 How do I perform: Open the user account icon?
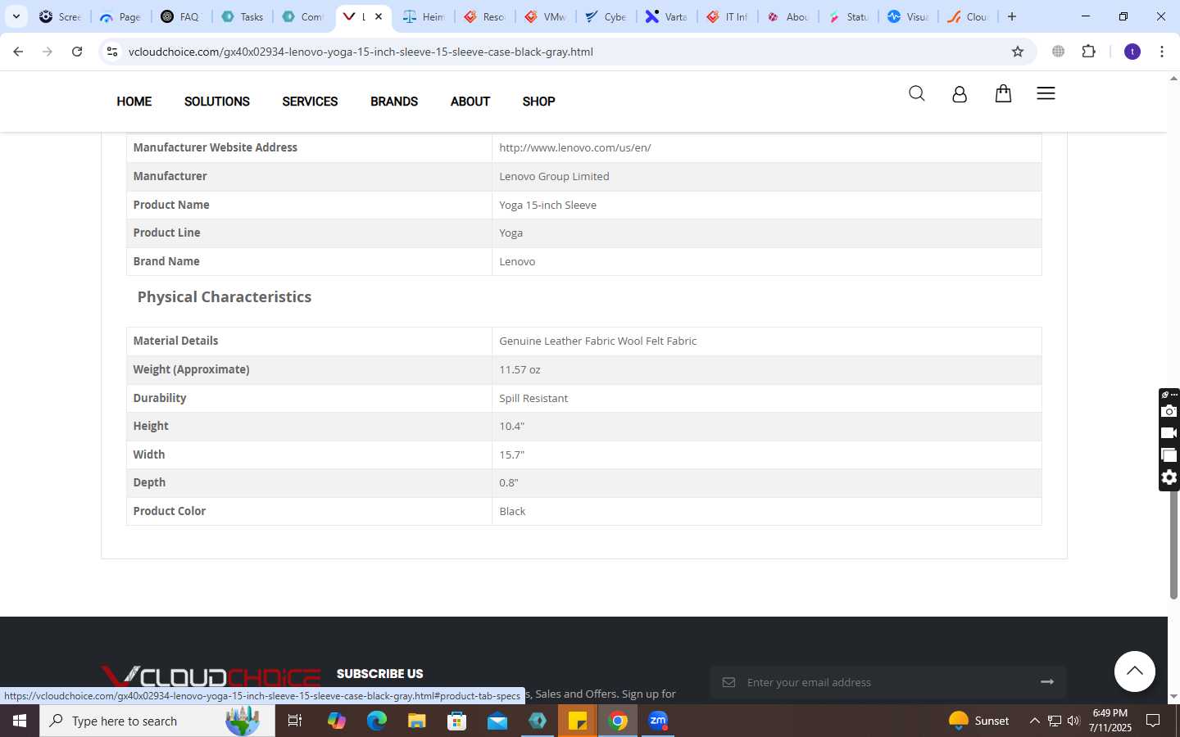(x=960, y=94)
